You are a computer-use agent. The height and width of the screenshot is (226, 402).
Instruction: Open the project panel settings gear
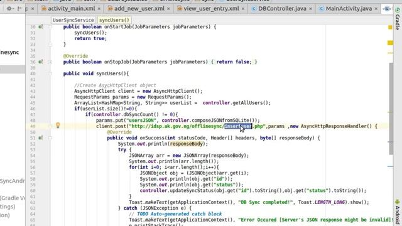tap(9, 9)
